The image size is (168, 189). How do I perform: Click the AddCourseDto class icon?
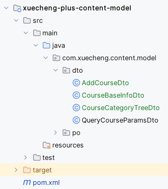[76, 83]
